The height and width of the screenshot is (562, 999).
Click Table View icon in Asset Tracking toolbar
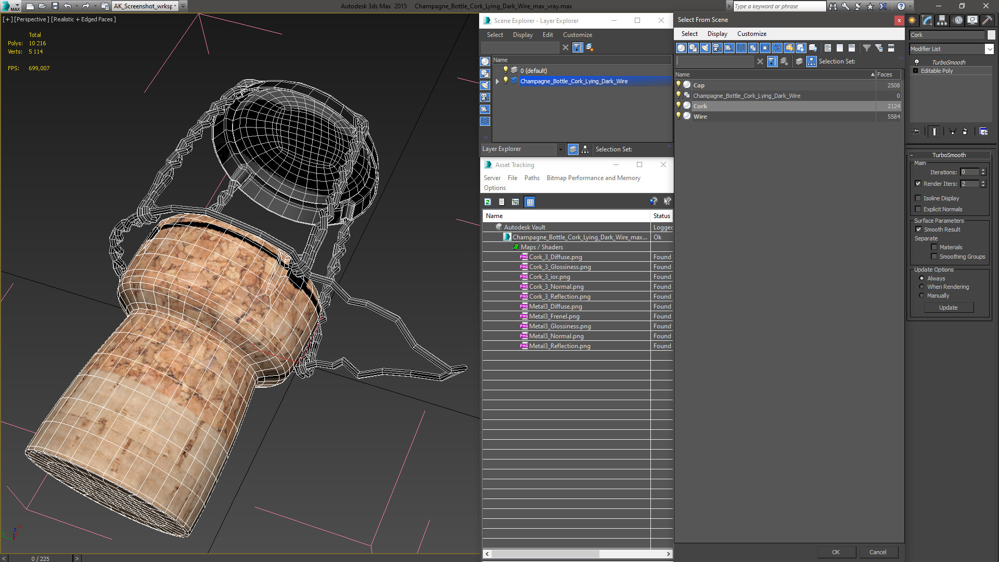point(530,202)
